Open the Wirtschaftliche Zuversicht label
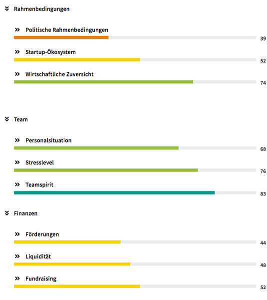This screenshot has width=267, height=300. (59, 74)
